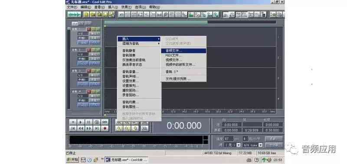Click the red Record transport button
Image resolution: width=347 pixels, height=164 pixels.
[x=105, y=129]
